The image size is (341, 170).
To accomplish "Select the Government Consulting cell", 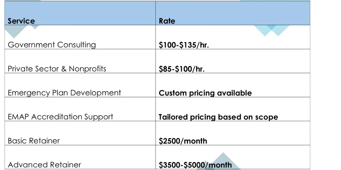I will click(52, 45).
